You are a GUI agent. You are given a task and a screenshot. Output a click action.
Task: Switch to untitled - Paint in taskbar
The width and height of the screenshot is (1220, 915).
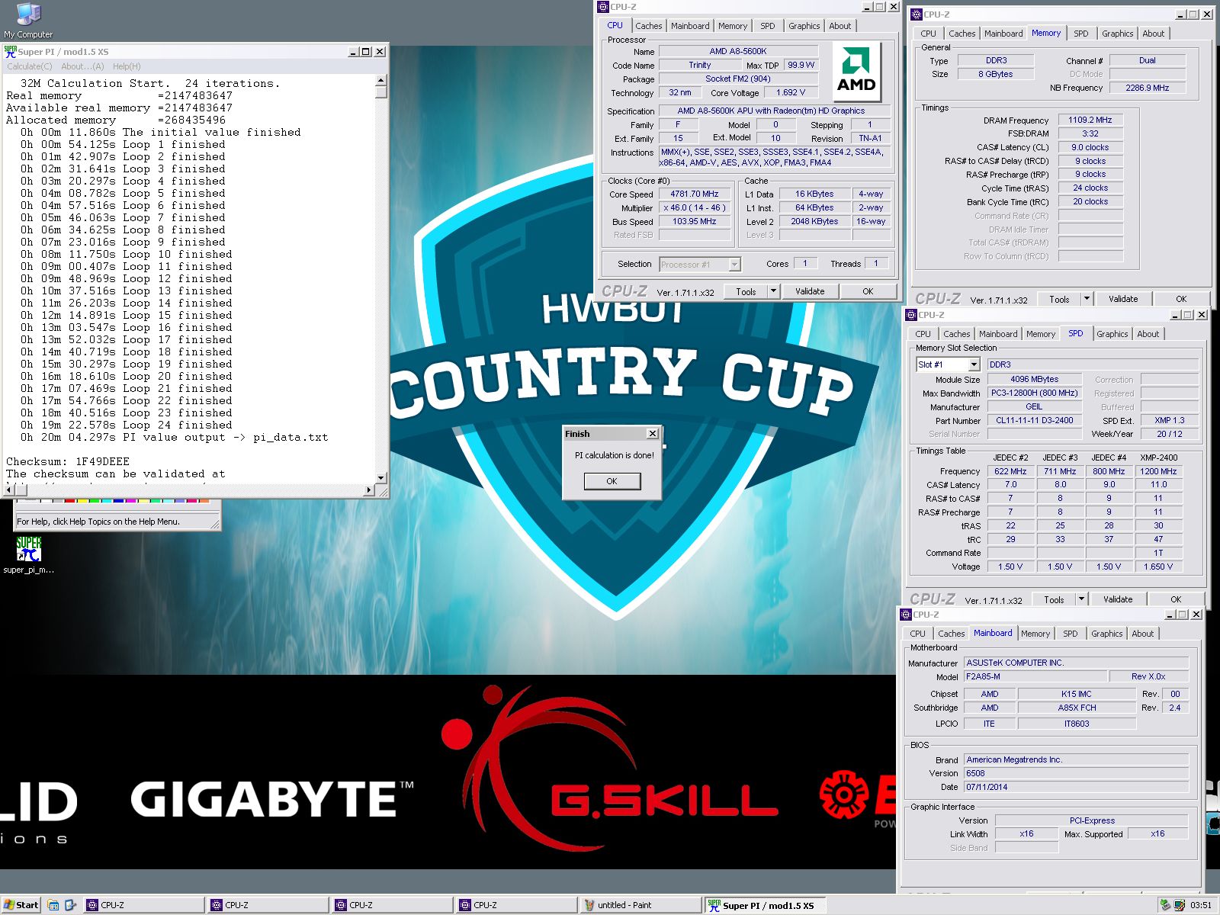click(x=640, y=905)
